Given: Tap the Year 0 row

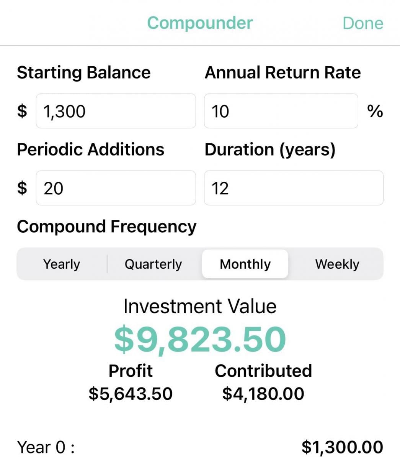Looking at the screenshot, I should 46,447.
